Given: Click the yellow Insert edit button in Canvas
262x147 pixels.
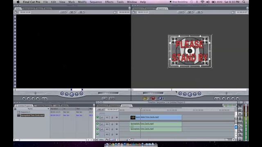Looking at the screenshot, I should pyautogui.click(x=145, y=98).
